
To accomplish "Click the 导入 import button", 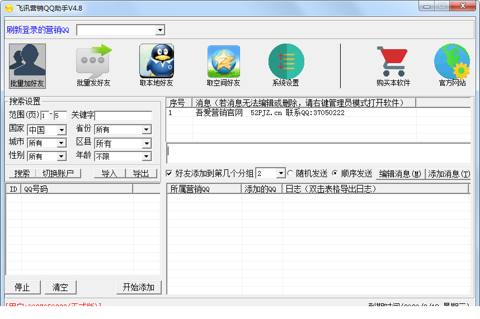I will click(109, 174).
